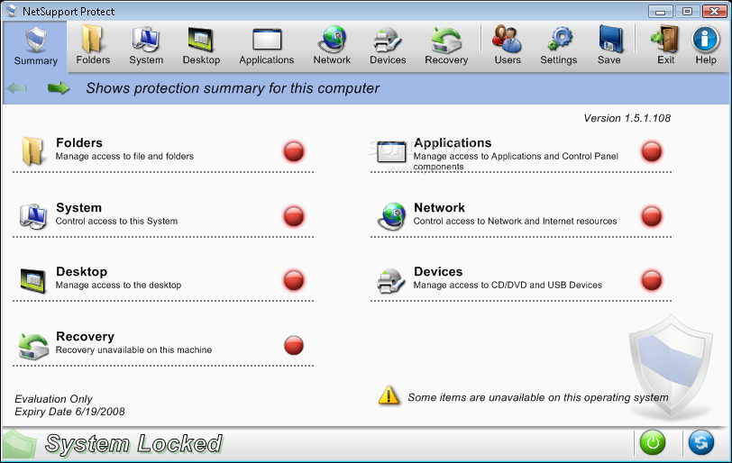
Task: Click the System Locked status text
Action: (134, 443)
